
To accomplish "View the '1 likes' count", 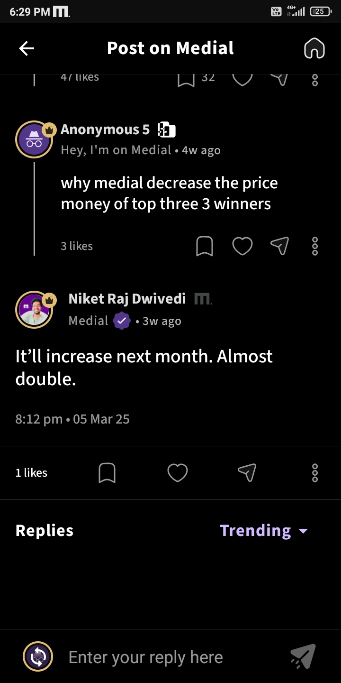I will click(31, 473).
